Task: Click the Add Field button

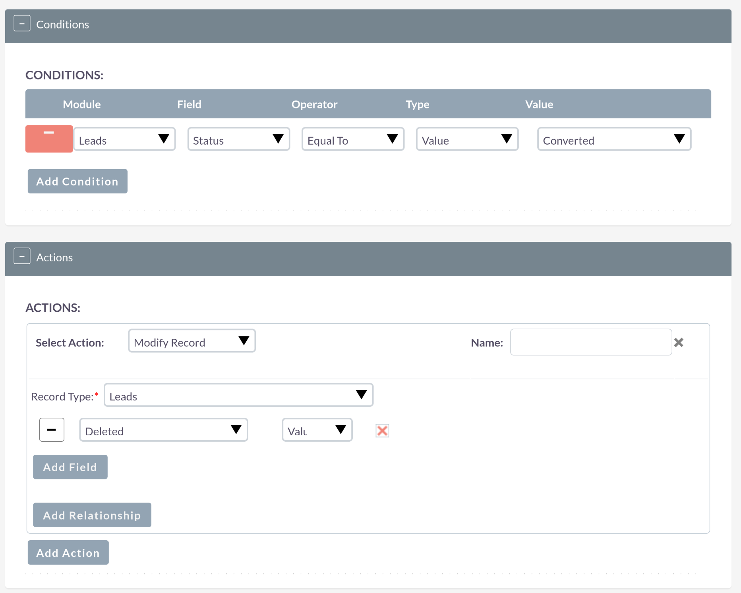Action: (x=70, y=467)
